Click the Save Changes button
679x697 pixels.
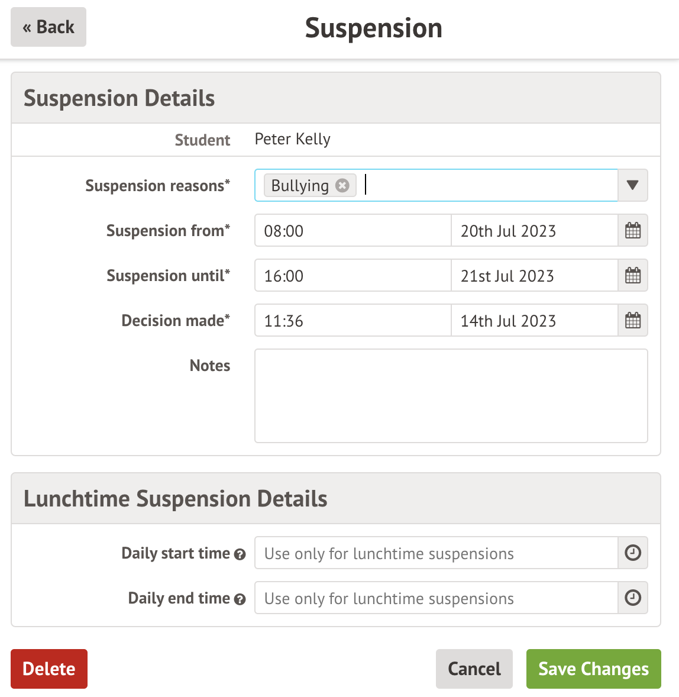coord(593,669)
